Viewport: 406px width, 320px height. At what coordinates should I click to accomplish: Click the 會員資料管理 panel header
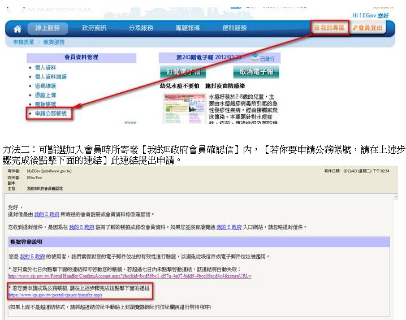point(81,57)
